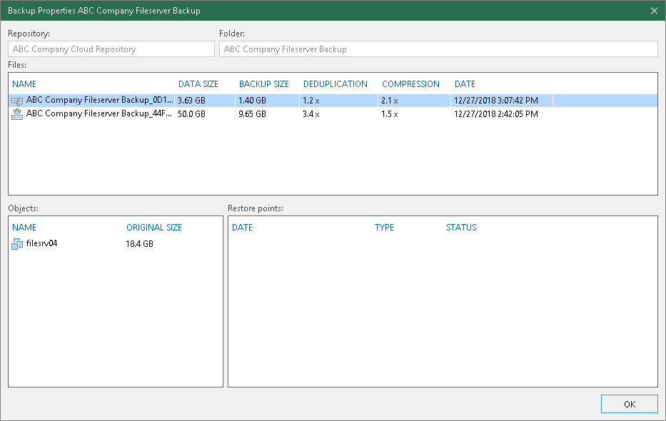Screen dimensions: 666x421
Task: Click the OK button
Action: point(630,404)
